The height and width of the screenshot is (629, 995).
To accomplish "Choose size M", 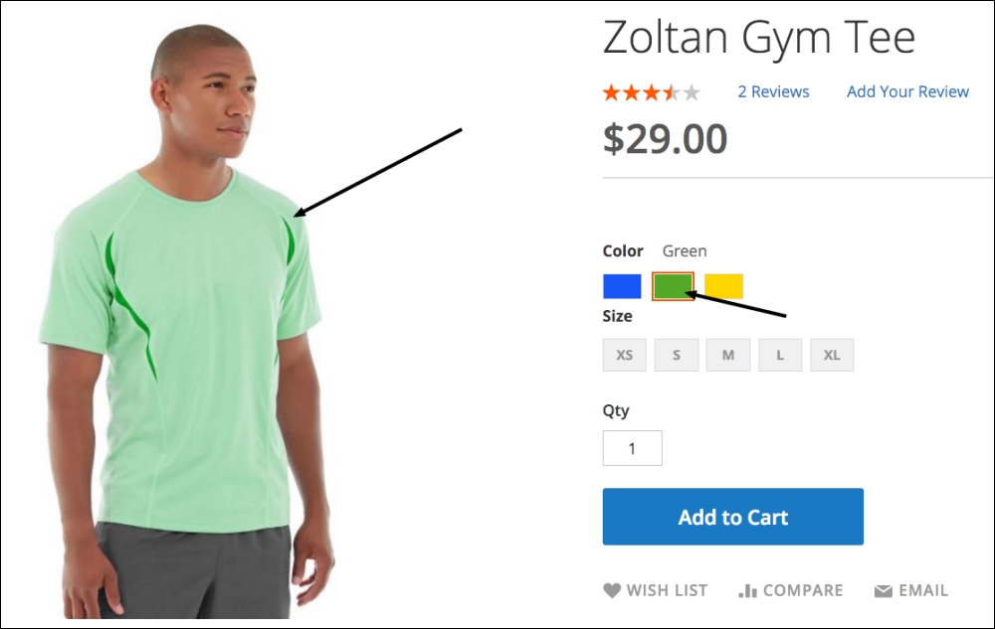I will (x=728, y=355).
